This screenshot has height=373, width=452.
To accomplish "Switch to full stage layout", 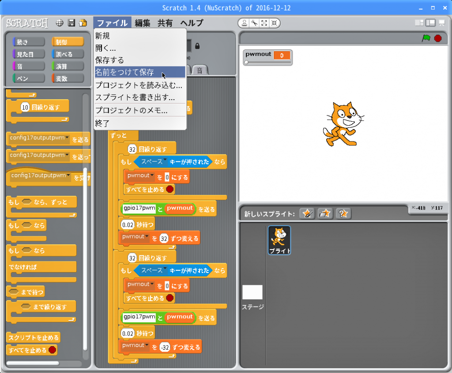I will coord(430,23).
